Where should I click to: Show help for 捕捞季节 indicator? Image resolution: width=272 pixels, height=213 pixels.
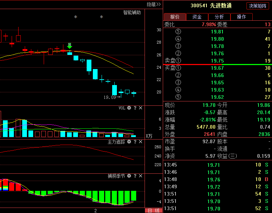click(x=135, y=176)
